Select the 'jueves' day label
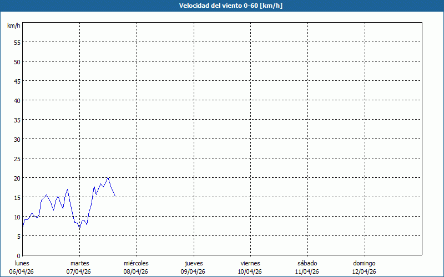The width and height of the screenshot is (444, 277). click(x=193, y=263)
